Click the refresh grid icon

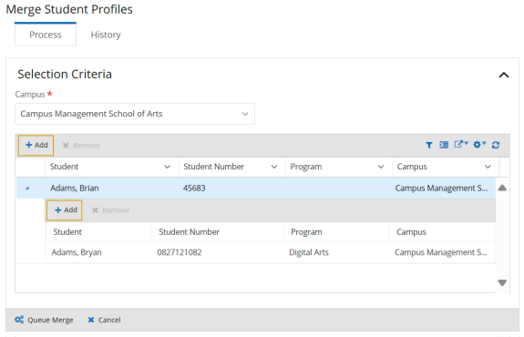click(x=496, y=145)
